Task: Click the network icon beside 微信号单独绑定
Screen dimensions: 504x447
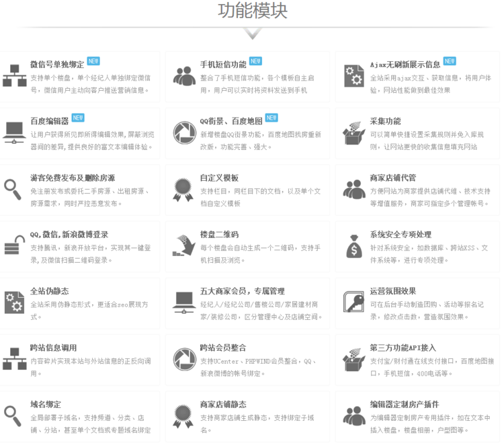Action: tap(15, 76)
